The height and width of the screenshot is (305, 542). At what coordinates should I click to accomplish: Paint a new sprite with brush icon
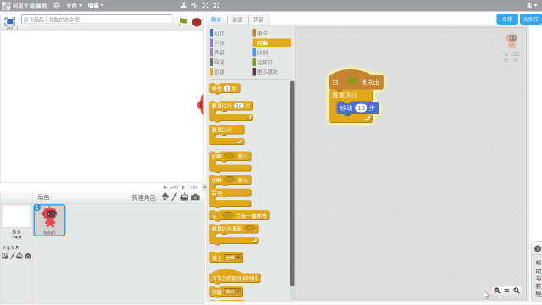(174, 197)
